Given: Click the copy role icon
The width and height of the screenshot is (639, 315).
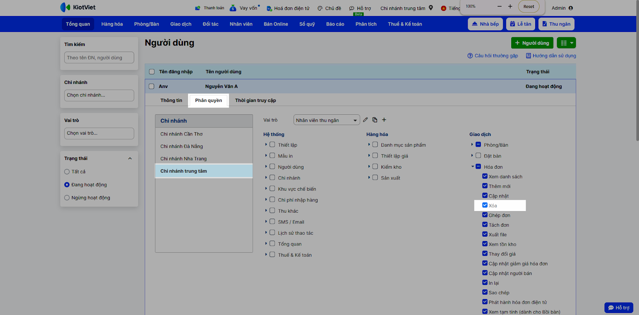Looking at the screenshot, I should click(x=375, y=120).
